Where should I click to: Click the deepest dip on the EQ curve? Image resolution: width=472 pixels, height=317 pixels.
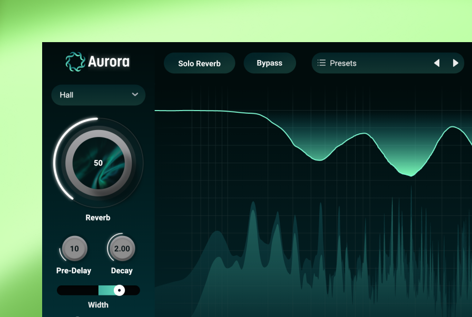411,175
